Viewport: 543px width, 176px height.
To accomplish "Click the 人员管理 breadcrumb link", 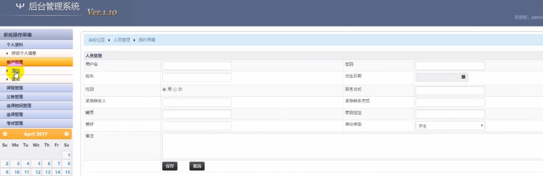I will 122,40.
